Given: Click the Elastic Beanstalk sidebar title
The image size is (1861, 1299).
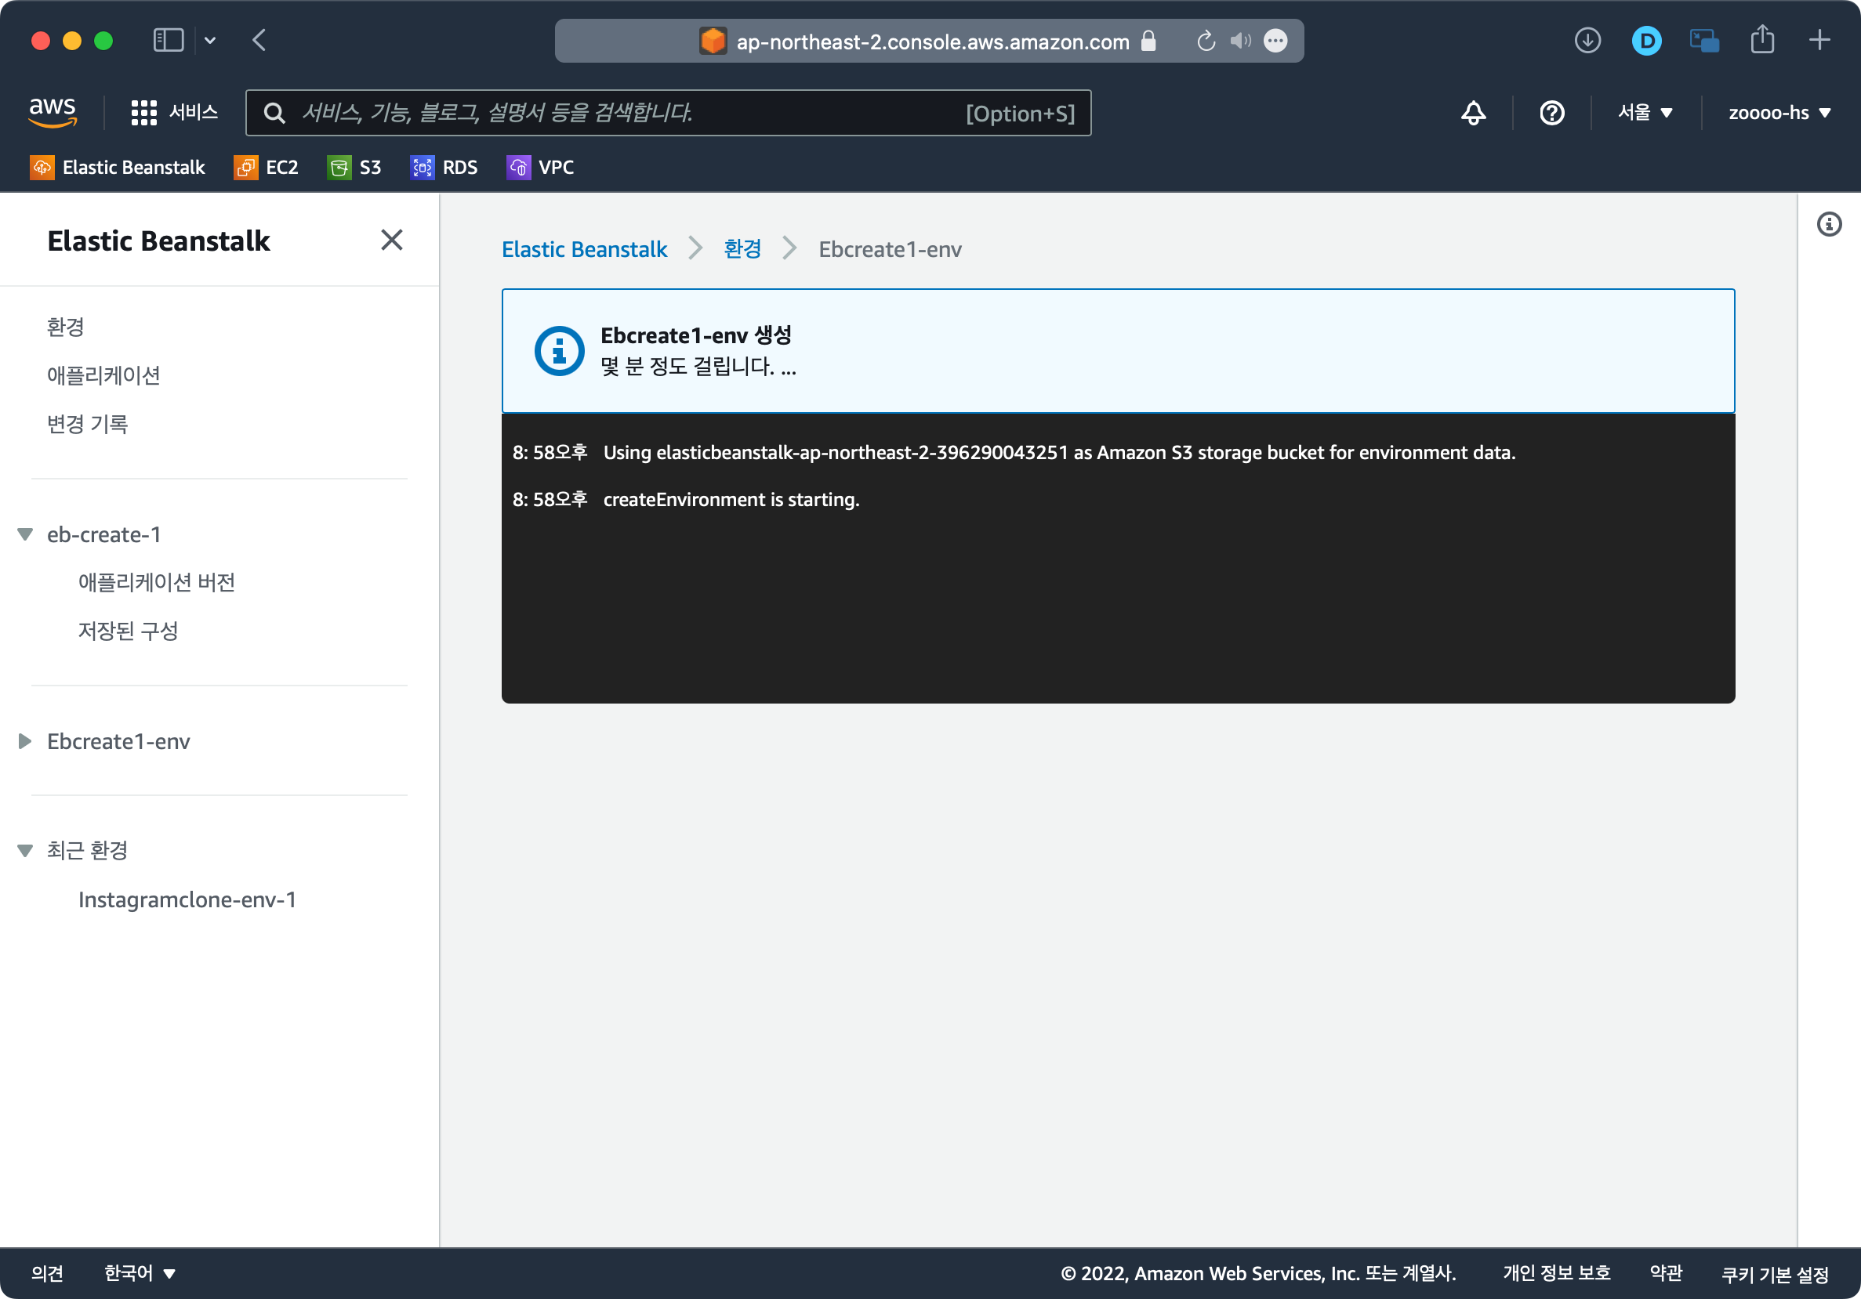Looking at the screenshot, I should pyautogui.click(x=159, y=241).
